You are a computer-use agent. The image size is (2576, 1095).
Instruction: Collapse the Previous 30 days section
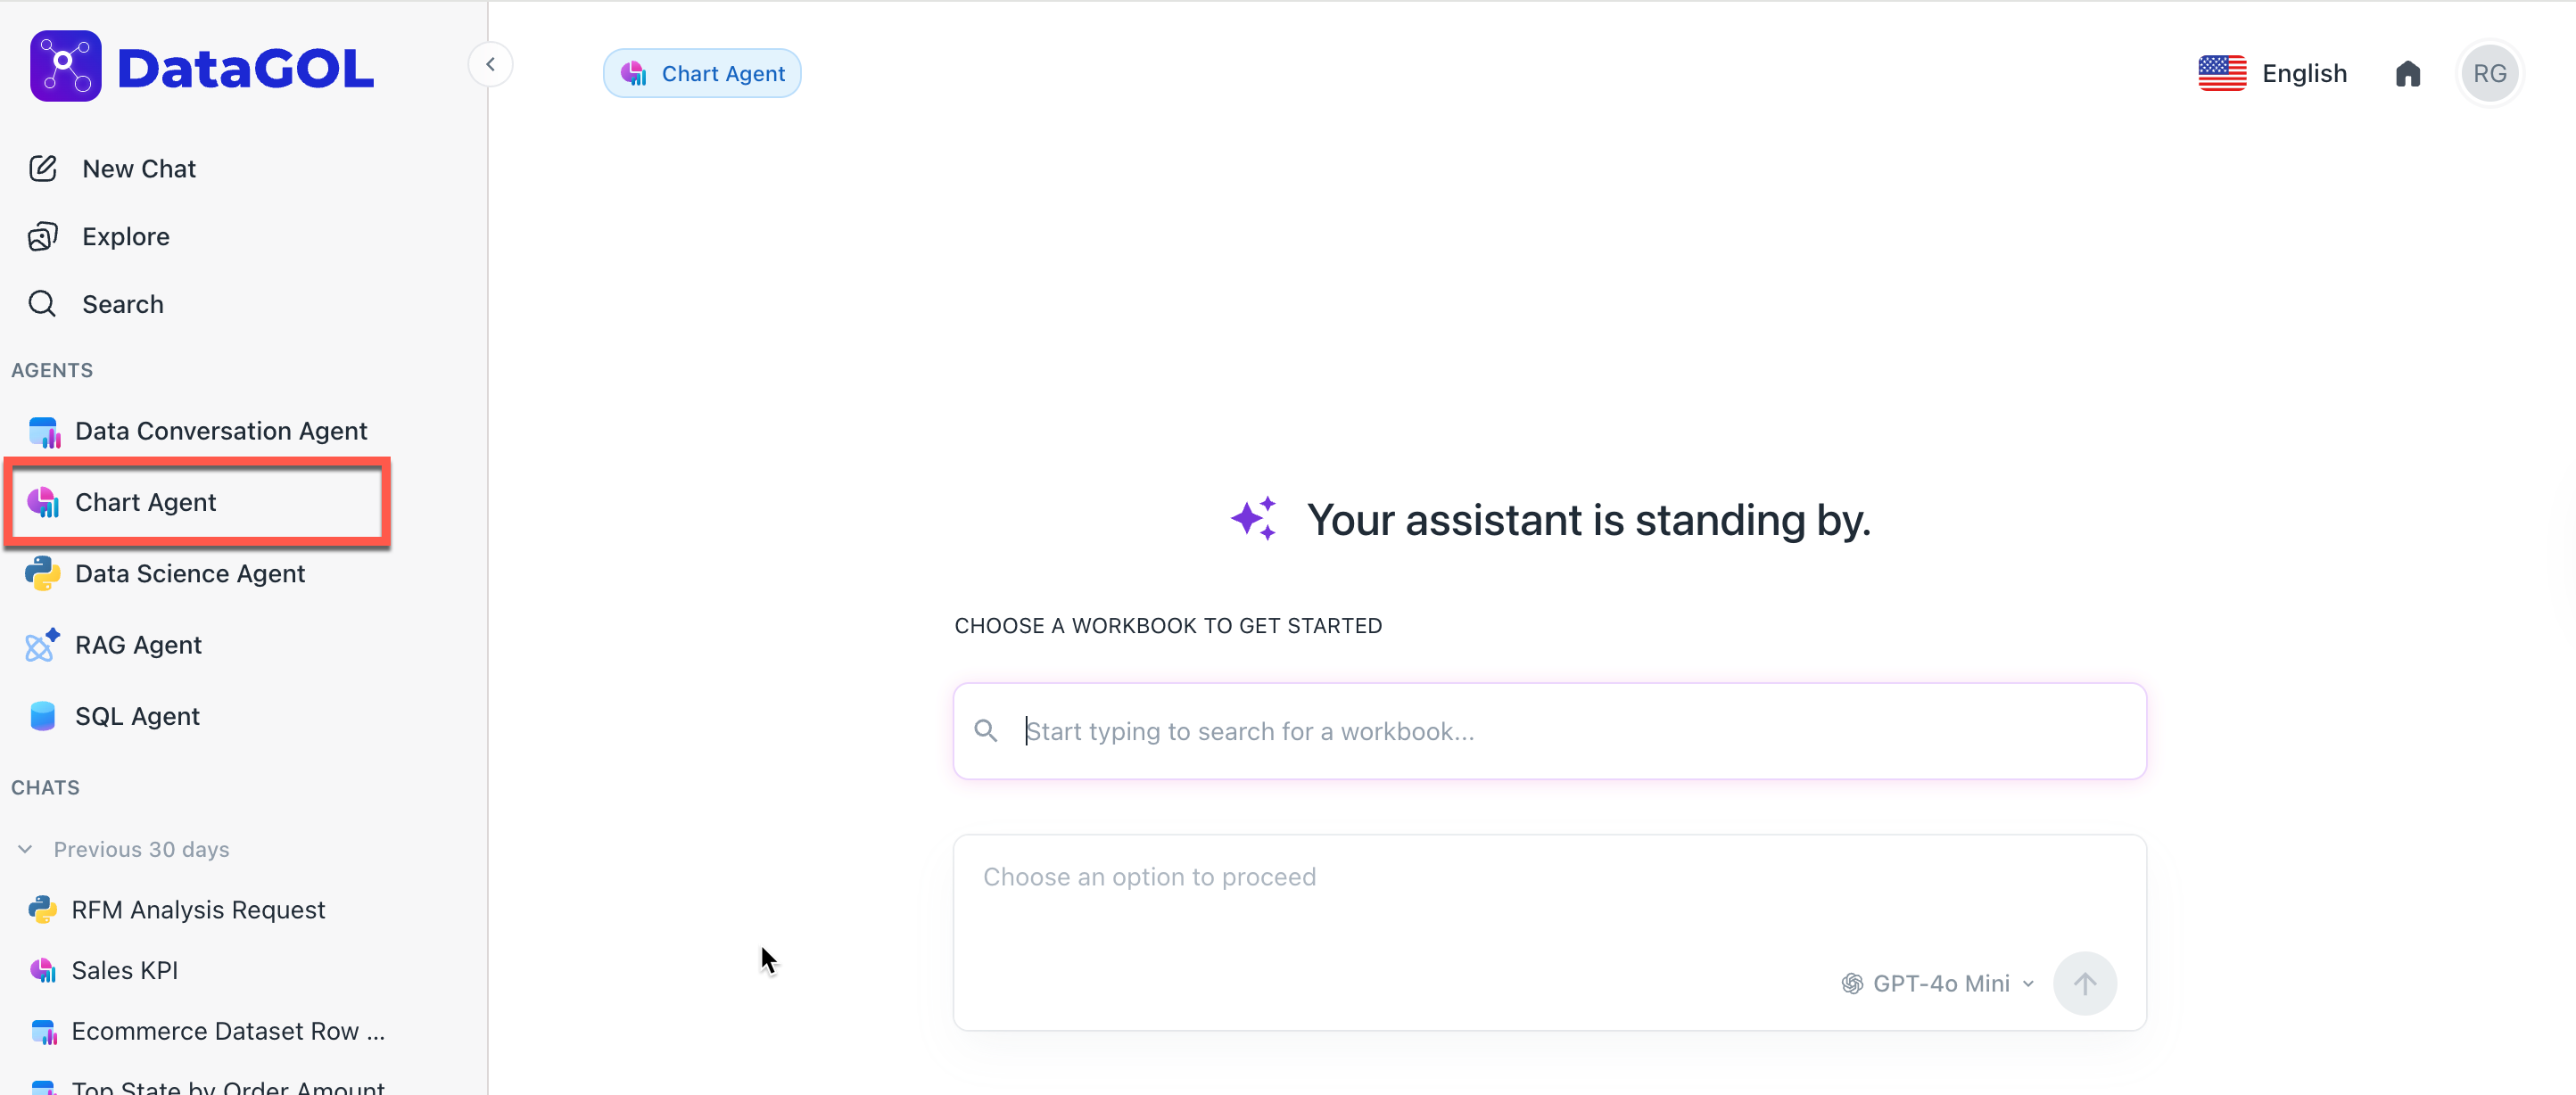(x=26, y=849)
